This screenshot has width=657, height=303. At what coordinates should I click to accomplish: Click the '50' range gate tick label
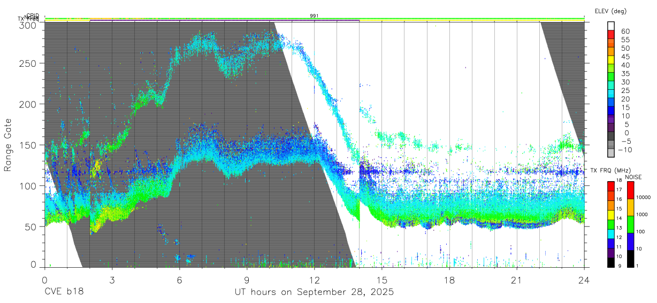click(x=30, y=226)
